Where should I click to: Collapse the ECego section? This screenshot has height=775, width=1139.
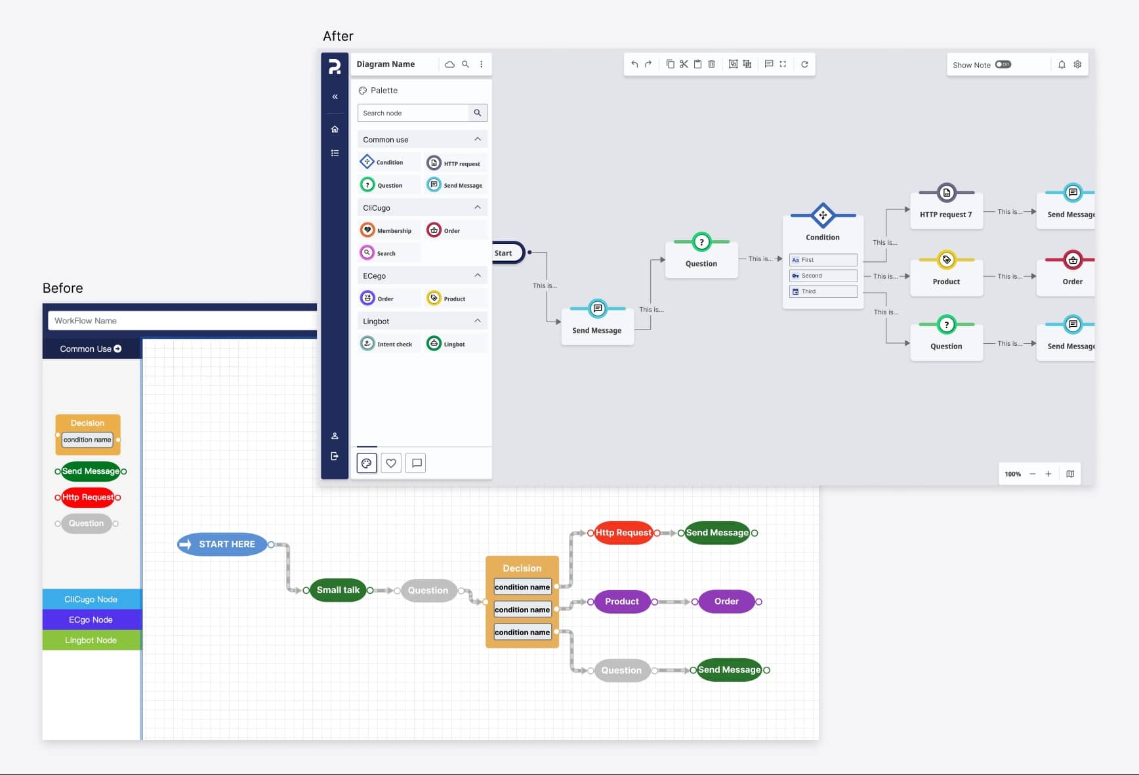click(x=478, y=275)
